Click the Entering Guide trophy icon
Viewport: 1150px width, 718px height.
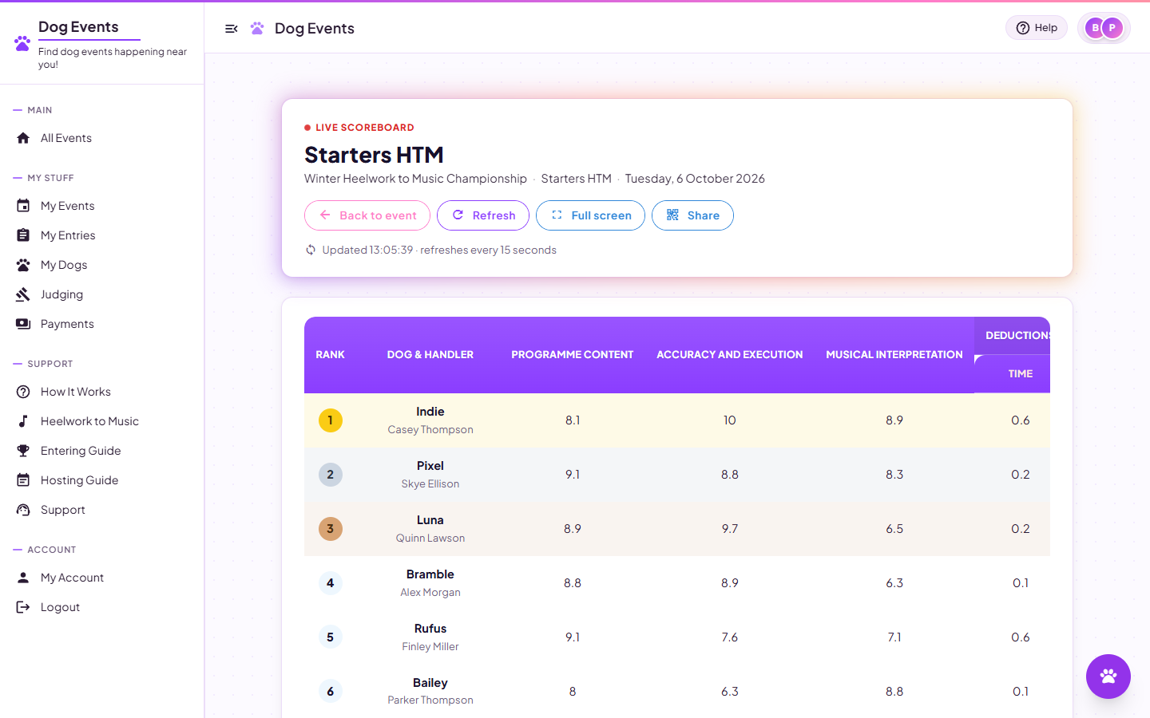(23, 451)
